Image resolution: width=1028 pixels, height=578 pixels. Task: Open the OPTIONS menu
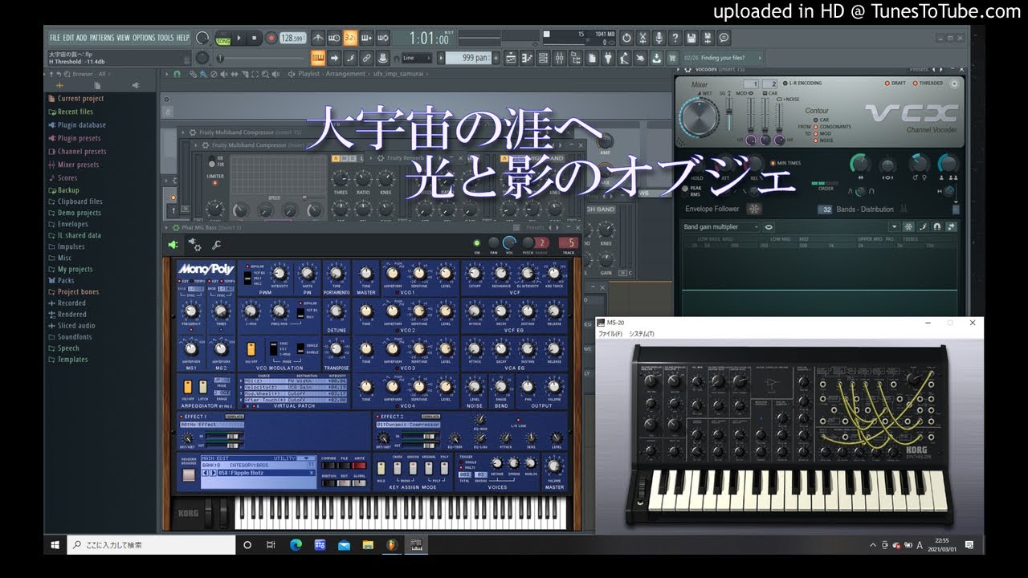coord(144,38)
